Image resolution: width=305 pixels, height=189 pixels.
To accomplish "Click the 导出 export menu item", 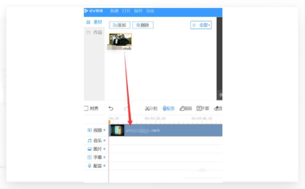I will tap(150, 11).
